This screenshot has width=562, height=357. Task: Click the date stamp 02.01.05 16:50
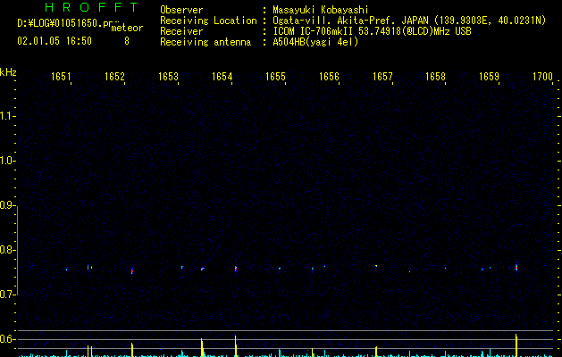[55, 41]
